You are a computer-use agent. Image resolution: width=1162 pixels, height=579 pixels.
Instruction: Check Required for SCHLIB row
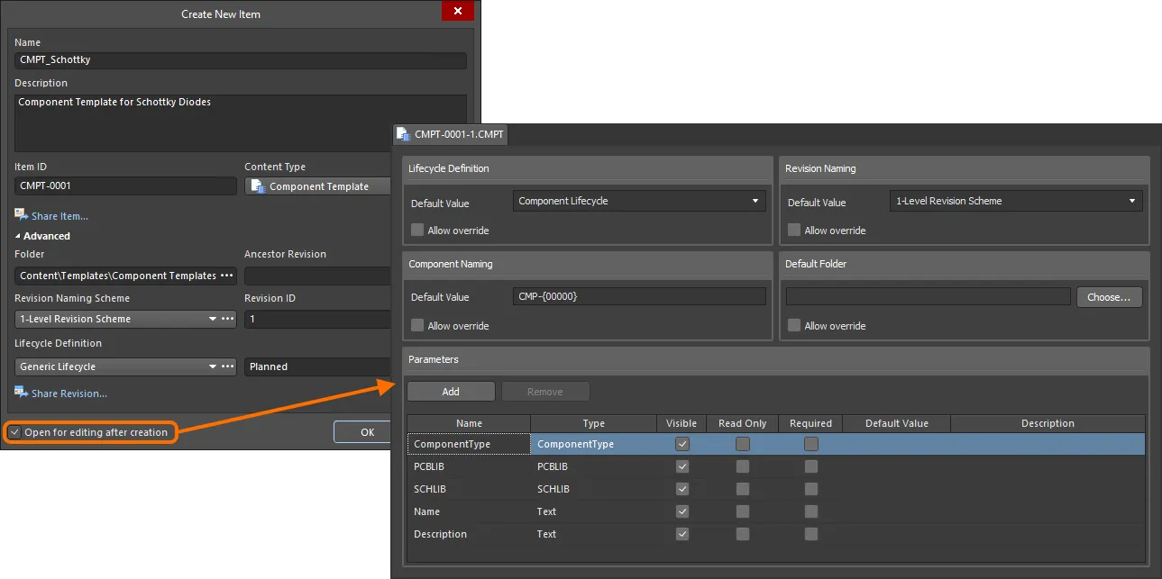pyautogui.click(x=811, y=489)
